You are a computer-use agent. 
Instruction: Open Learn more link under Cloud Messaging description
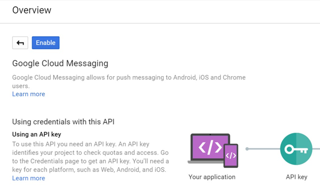[28, 94]
